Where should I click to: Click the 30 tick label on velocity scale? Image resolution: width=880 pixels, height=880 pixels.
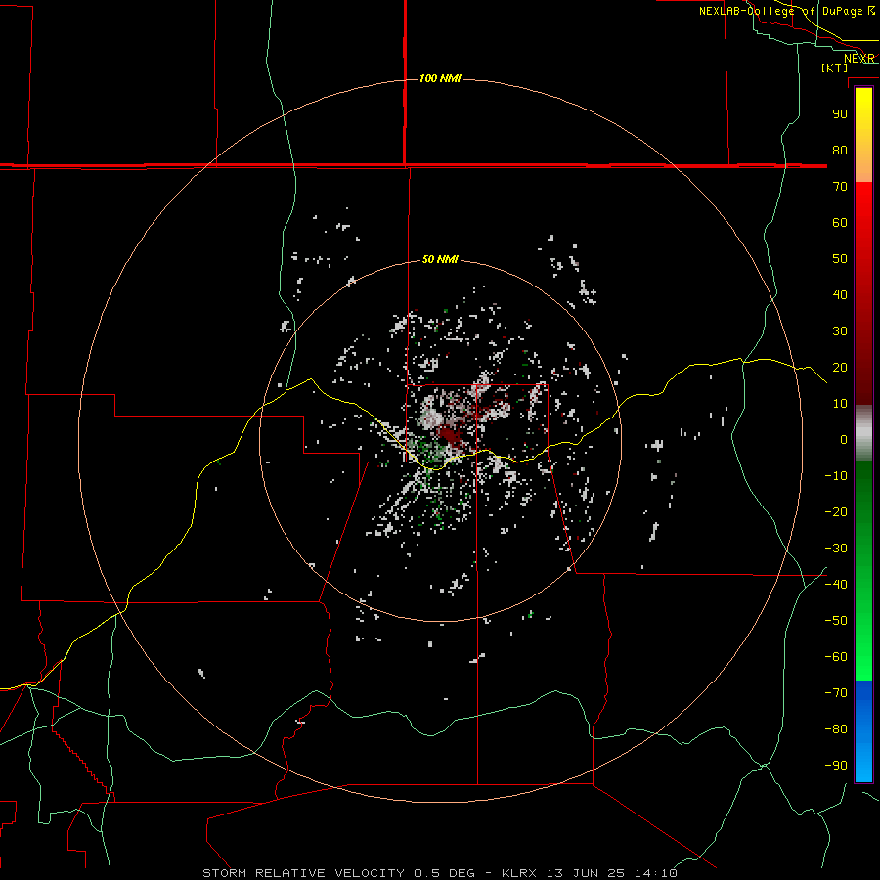tap(840, 331)
